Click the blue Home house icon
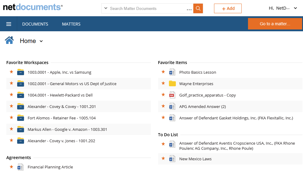The height and width of the screenshot is (172, 303). pos(9,40)
